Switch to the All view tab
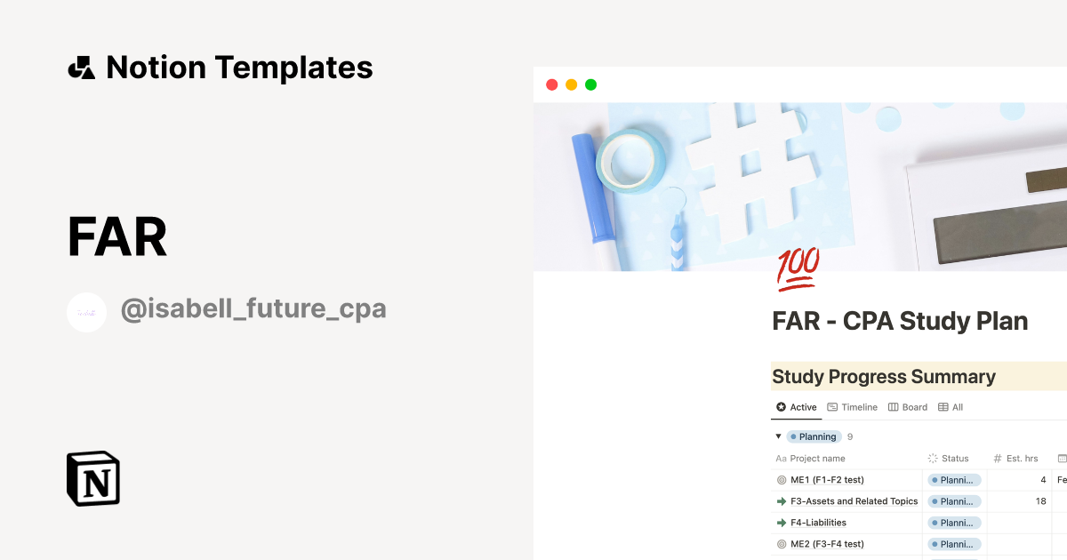 coord(951,407)
